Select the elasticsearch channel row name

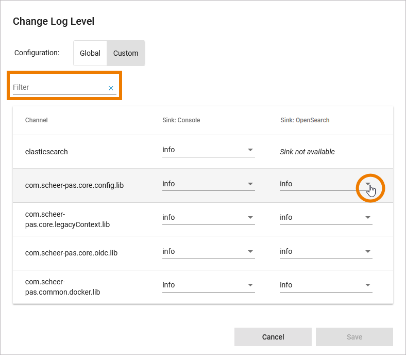[x=46, y=152]
